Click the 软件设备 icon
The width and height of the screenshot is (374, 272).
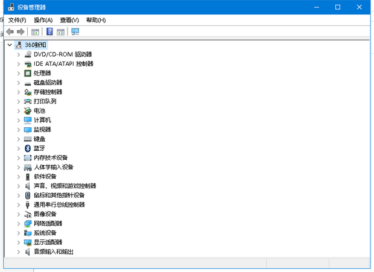click(x=28, y=177)
